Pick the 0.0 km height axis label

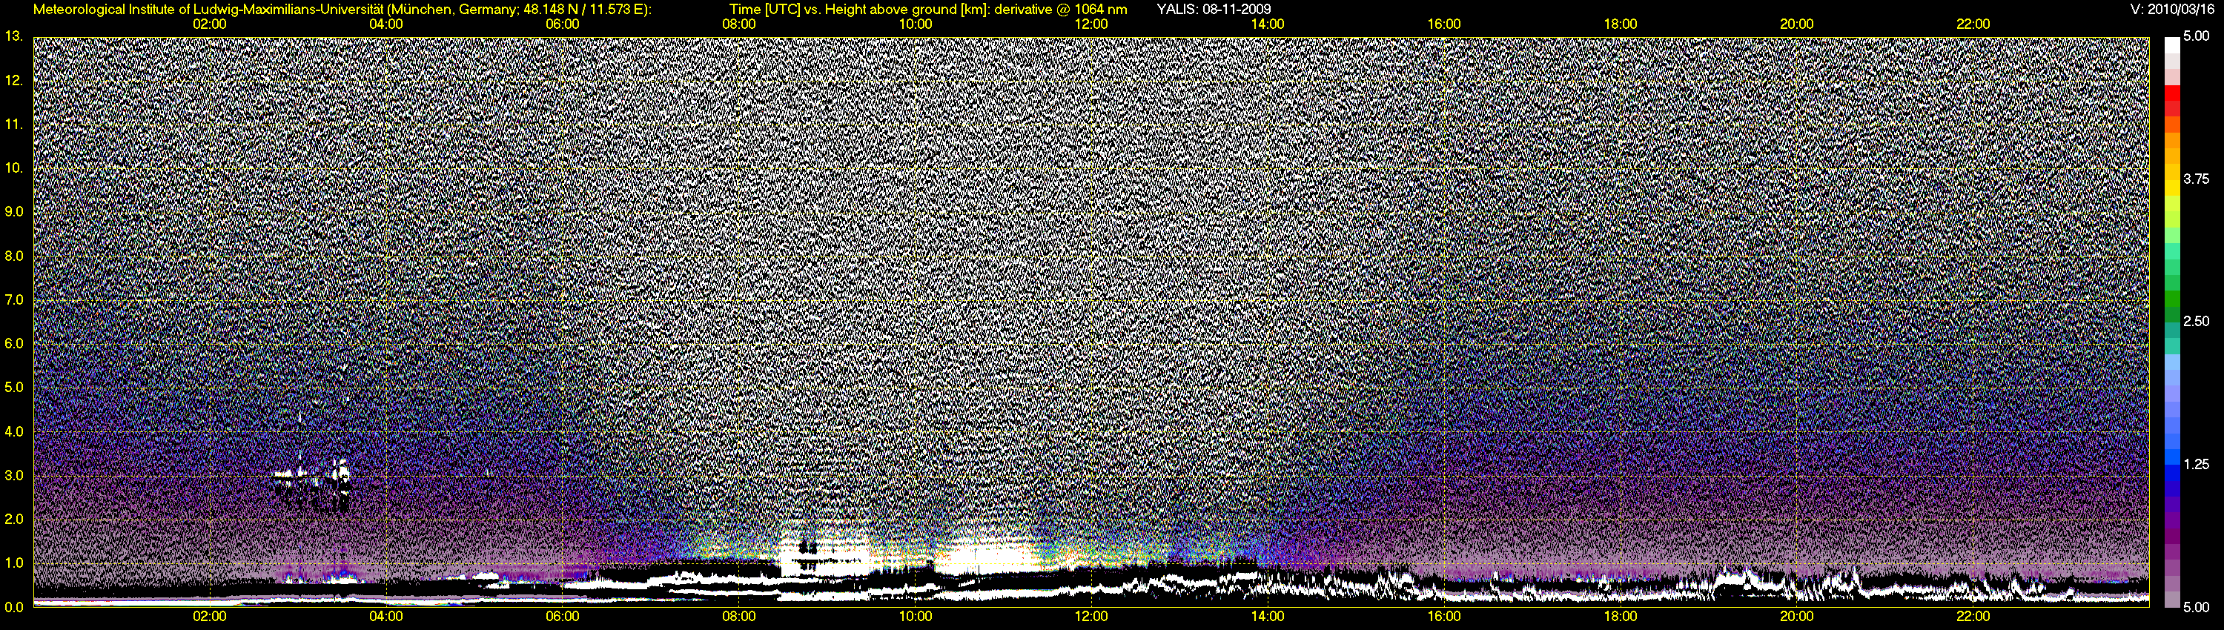14,607
